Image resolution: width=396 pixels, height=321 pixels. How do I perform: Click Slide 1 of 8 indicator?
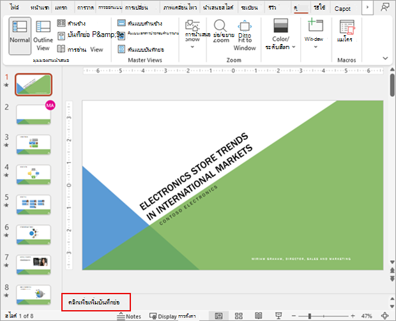pyautogui.click(x=19, y=316)
